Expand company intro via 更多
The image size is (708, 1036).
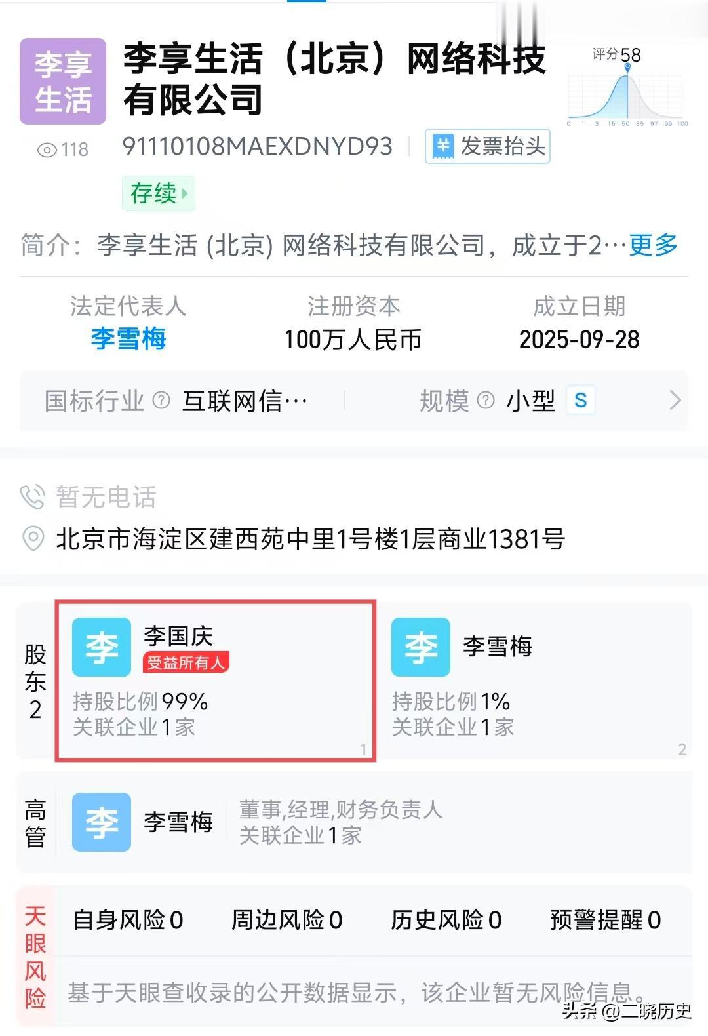[x=653, y=245]
